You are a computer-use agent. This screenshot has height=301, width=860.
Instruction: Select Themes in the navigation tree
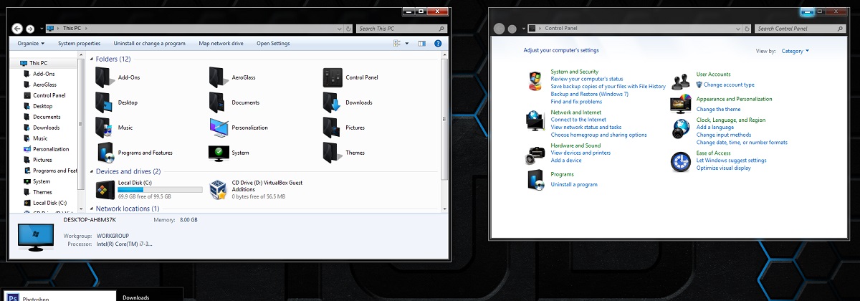[x=42, y=192]
